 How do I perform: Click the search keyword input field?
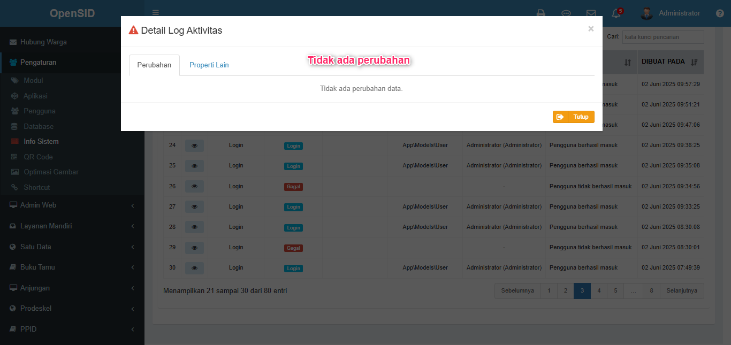click(x=663, y=37)
